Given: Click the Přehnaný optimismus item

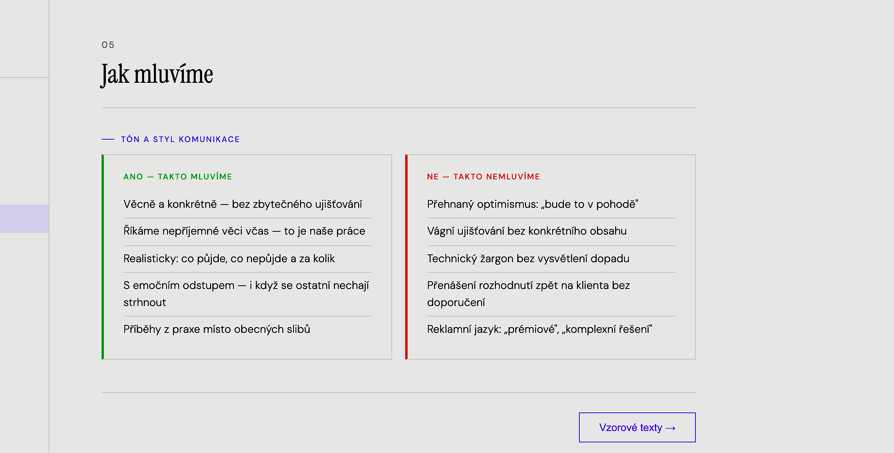Looking at the screenshot, I should click(533, 204).
